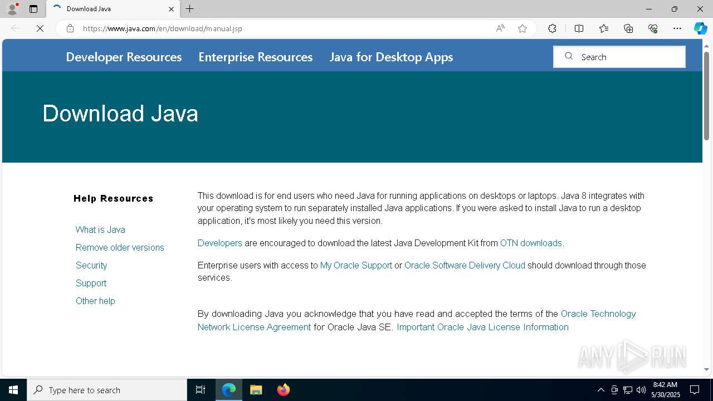
Task: Enable Split screen view
Action: [x=579, y=28]
